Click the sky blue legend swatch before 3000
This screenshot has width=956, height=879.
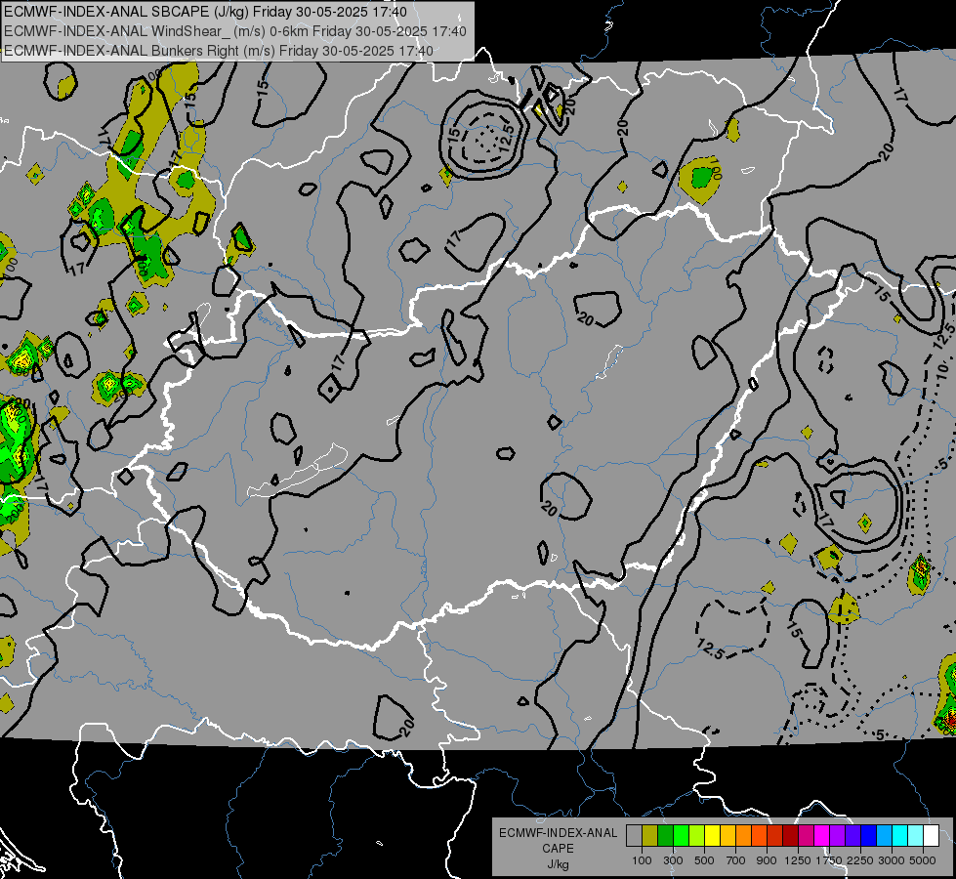(885, 836)
